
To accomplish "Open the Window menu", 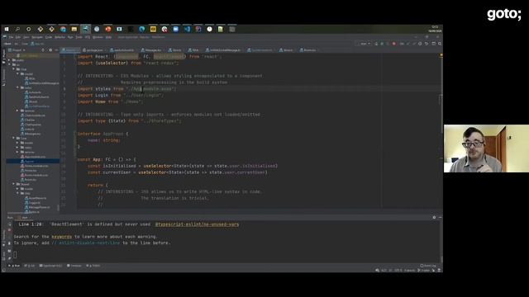I will (x=98, y=37).
